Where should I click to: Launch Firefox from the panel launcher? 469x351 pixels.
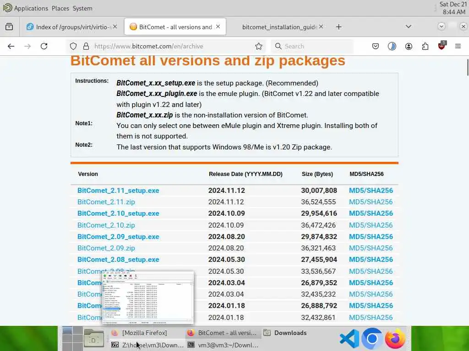point(395,339)
